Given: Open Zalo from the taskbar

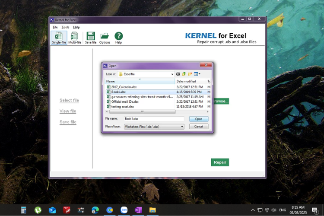Looking at the screenshot, I should [x=124, y=210].
